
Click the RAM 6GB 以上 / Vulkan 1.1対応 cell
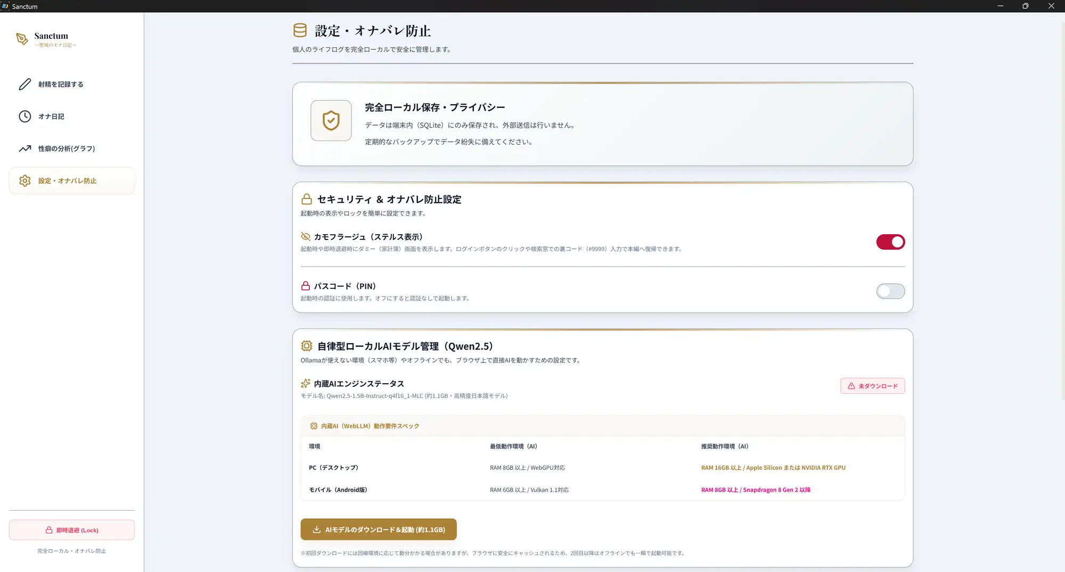(529, 490)
